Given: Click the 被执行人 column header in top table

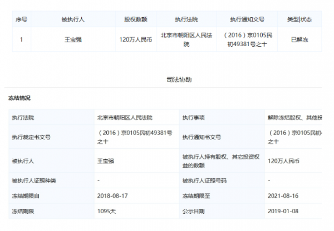Looking at the screenshot, I should (x=73, y=19).
